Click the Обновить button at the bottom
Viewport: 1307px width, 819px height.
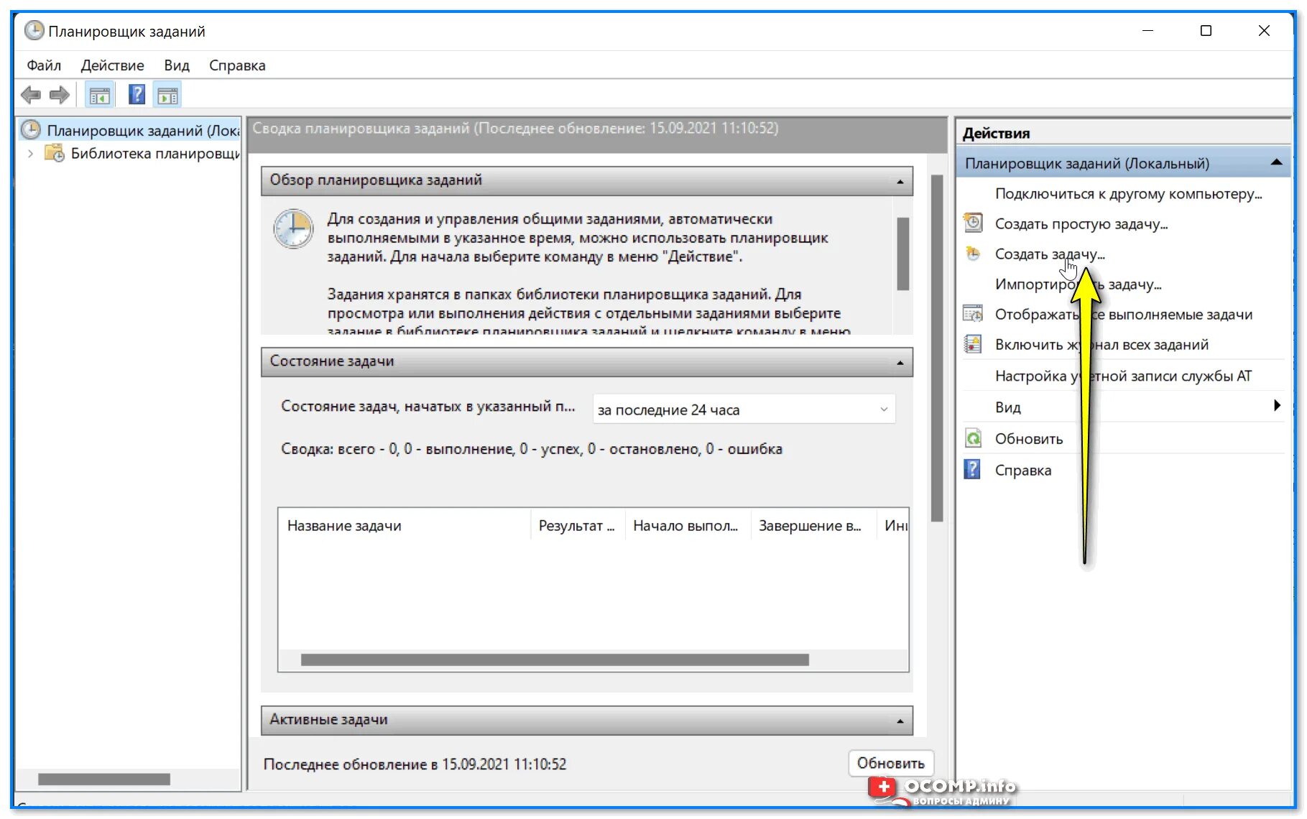[890, 763]
